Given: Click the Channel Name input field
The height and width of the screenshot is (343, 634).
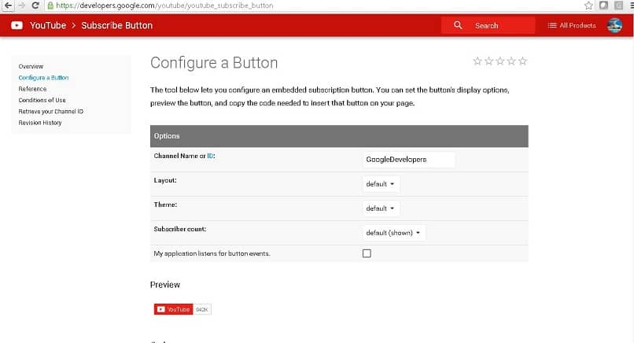Looking at the screenshot, I should 408,159.
